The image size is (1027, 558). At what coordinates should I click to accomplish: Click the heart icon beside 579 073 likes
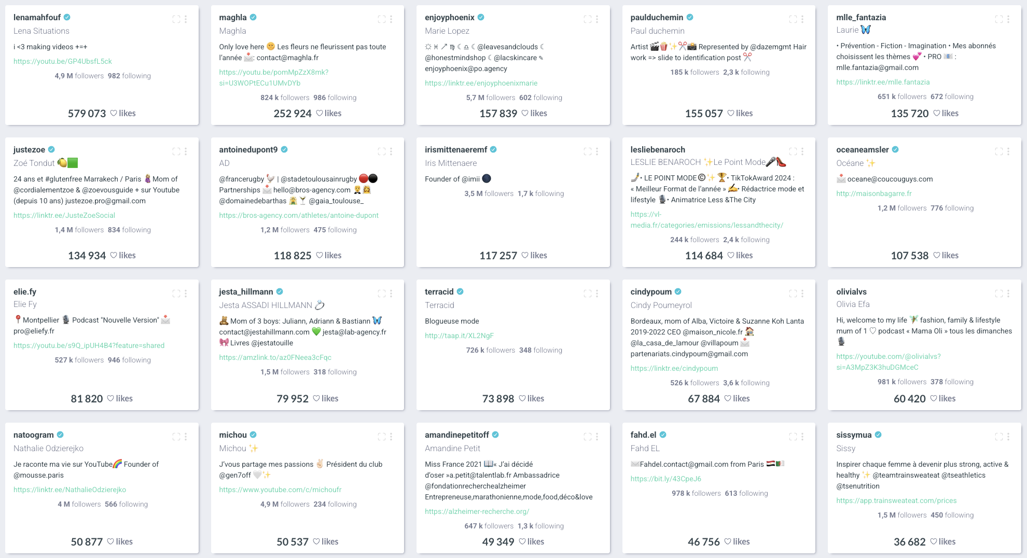coord(114,113)
